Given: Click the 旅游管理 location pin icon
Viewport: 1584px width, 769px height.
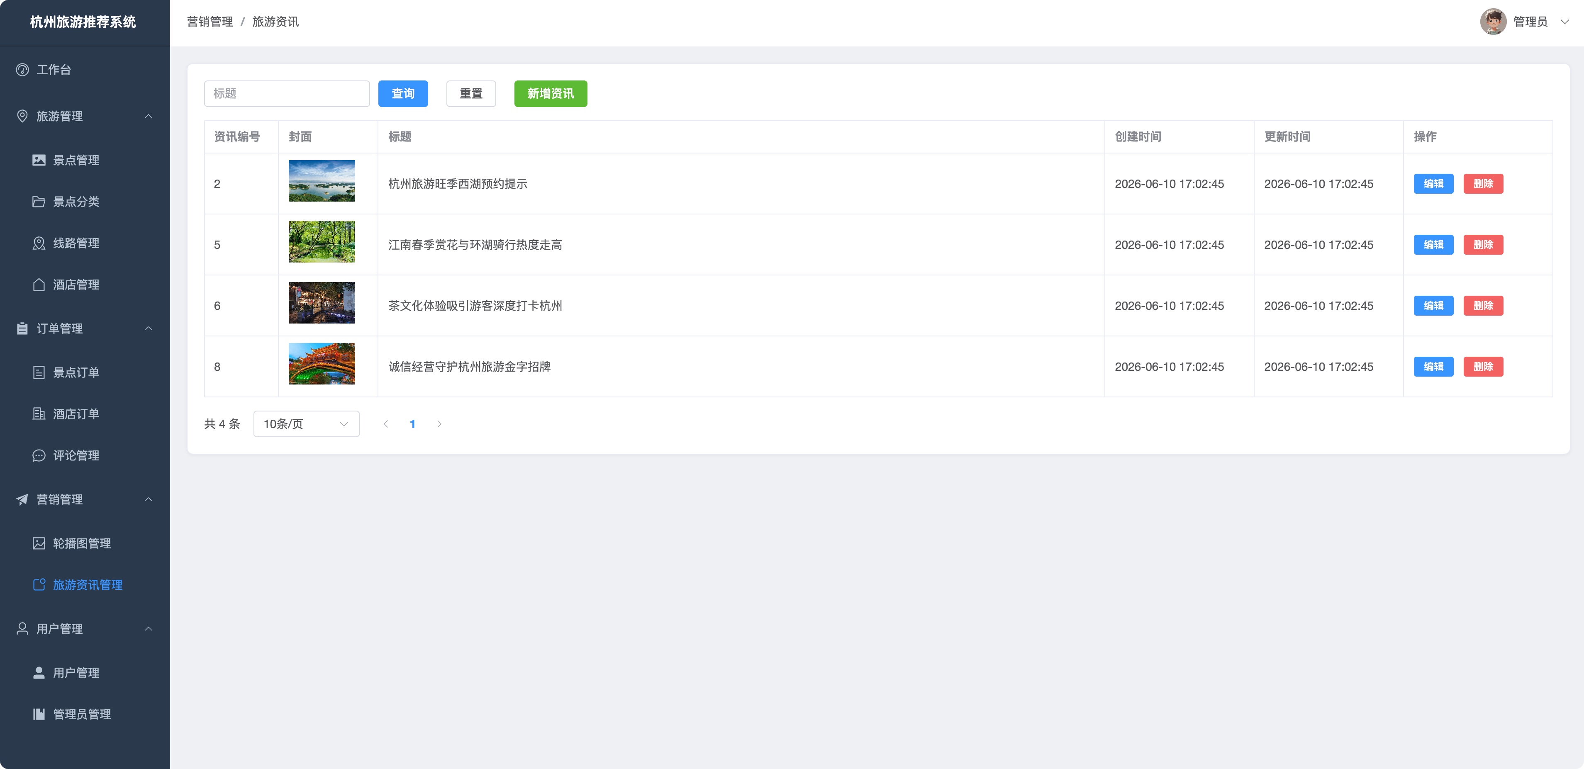Looking at the screenshot, I should (x=22, y=116).
